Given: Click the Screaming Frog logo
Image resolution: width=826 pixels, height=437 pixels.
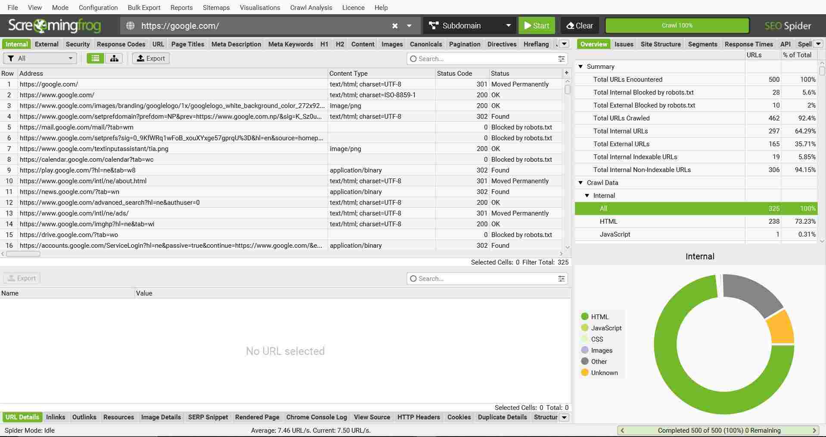Looking at the screenshot, I should pos(55,26).
